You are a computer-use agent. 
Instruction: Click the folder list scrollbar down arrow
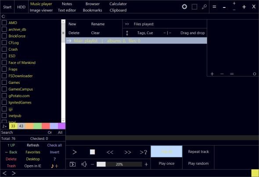(x=63, y=121)
